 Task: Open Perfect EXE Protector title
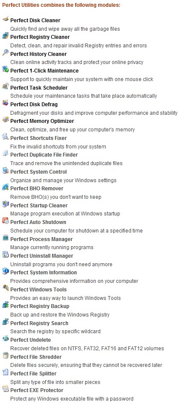coord(37,390)
